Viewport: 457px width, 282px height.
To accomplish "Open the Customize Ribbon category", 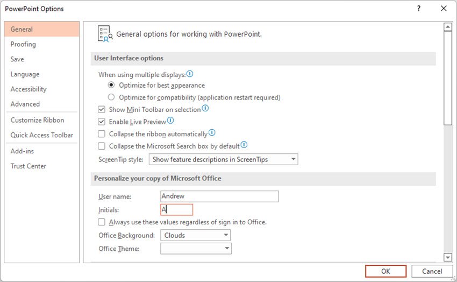I will (x=37, y=120).
